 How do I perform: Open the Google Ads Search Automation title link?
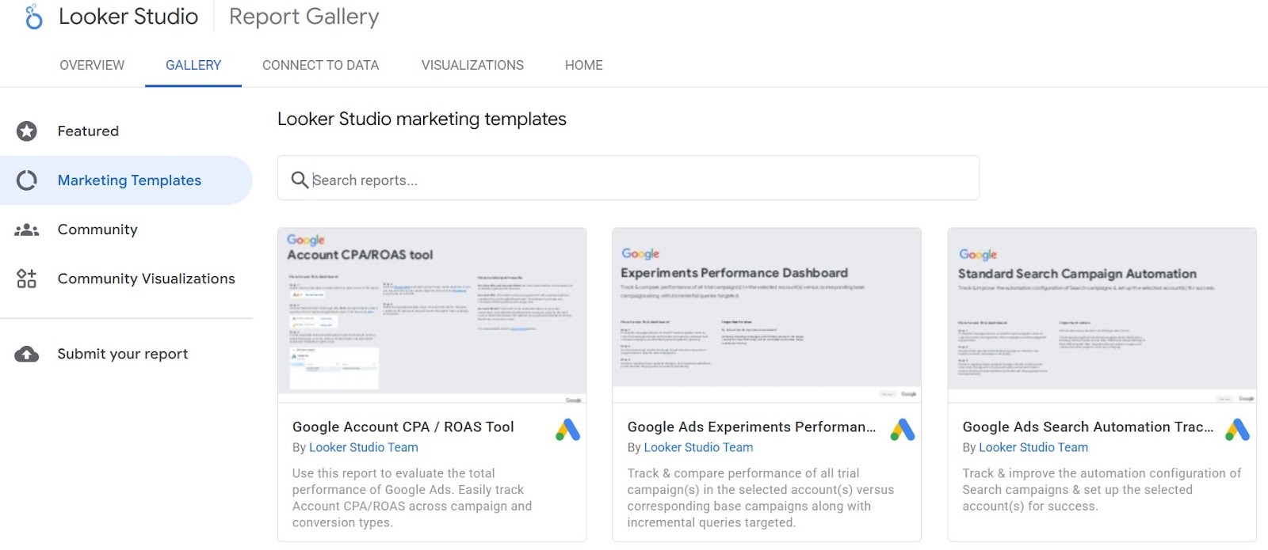click(1087, 427)
